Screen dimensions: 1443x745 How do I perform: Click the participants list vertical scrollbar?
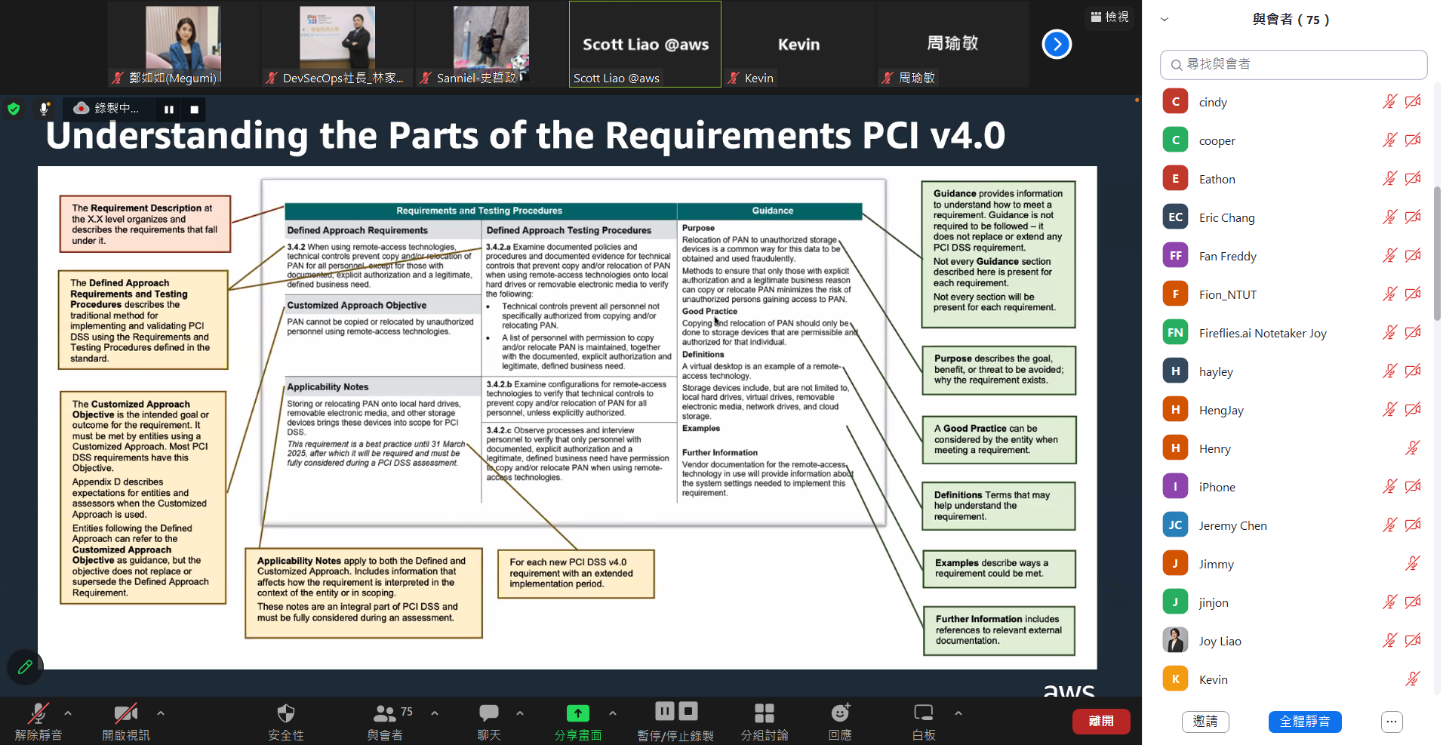click(1437, 253)
